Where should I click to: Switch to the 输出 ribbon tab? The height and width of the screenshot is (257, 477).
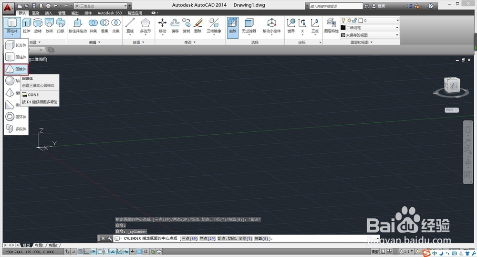(x=75, y=13)
